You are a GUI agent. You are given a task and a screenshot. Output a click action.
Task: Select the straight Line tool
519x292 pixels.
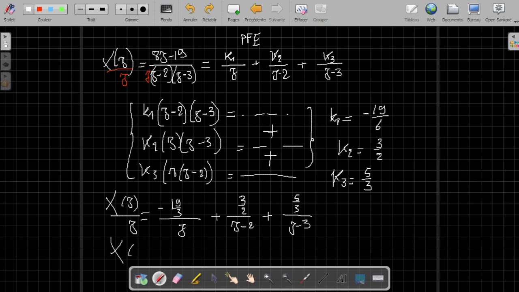[x=324, y=279]
